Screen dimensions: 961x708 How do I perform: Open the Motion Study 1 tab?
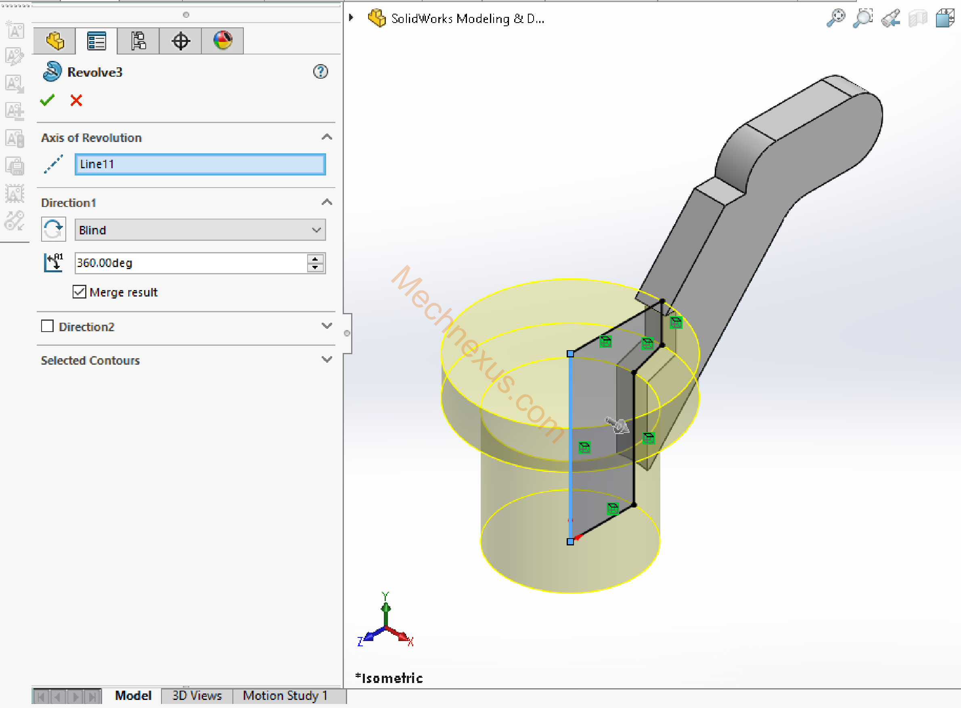pos(285,695)
